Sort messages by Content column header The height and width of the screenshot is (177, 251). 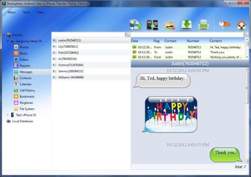(216, 41)
